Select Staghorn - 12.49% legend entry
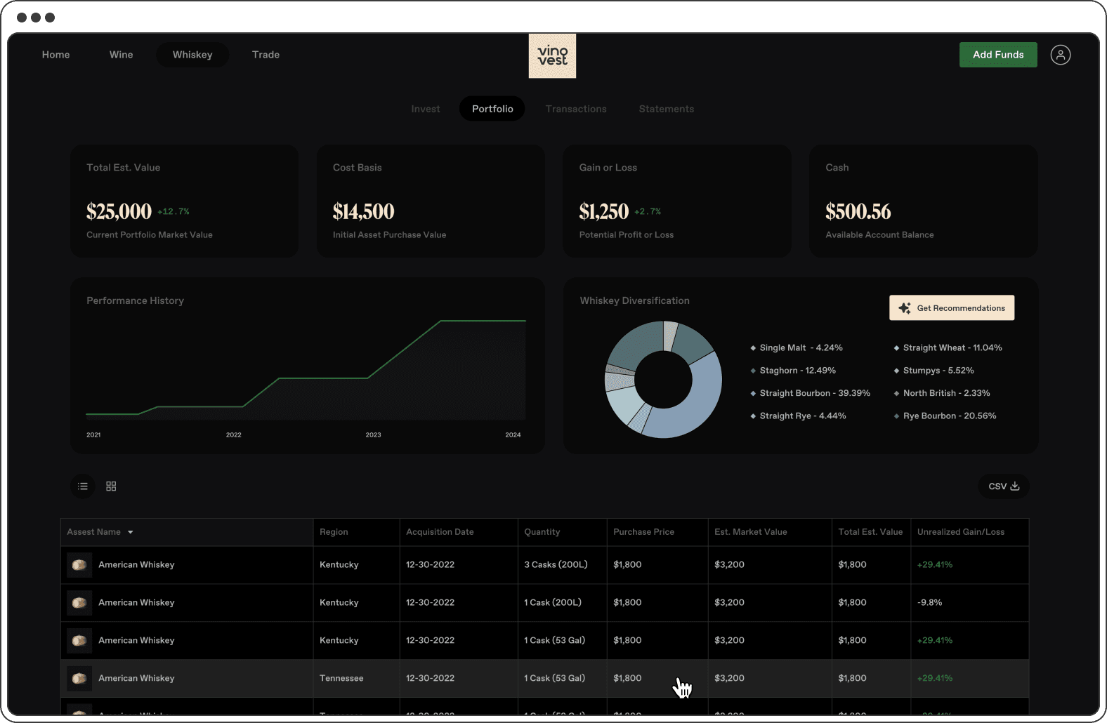1107x723 pixels. click(793, 371)
